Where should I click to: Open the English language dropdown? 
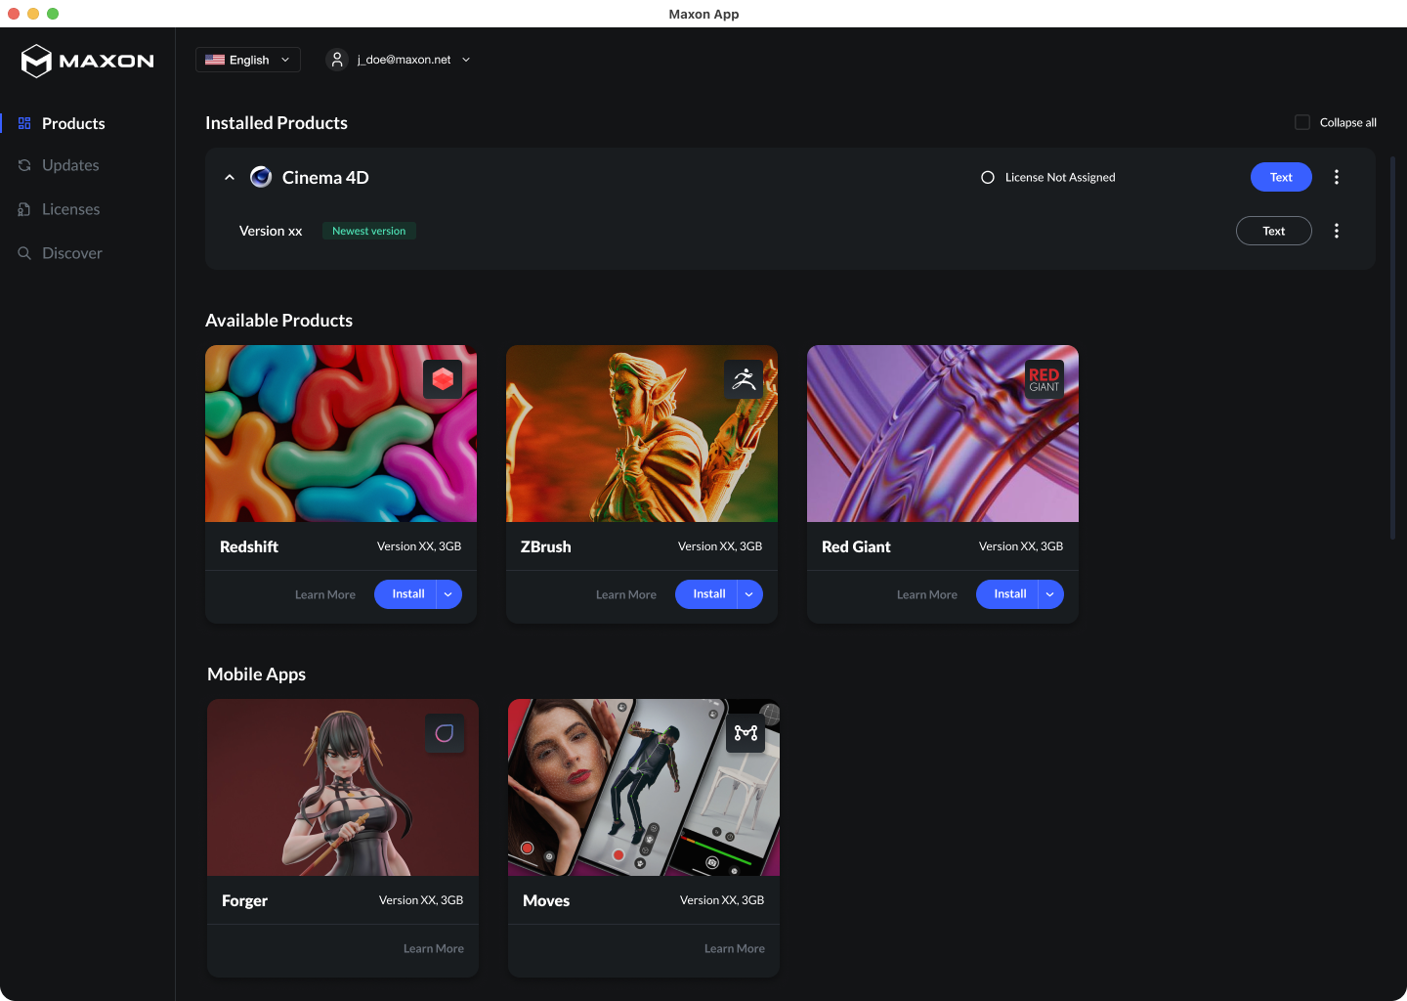point(248,60)
